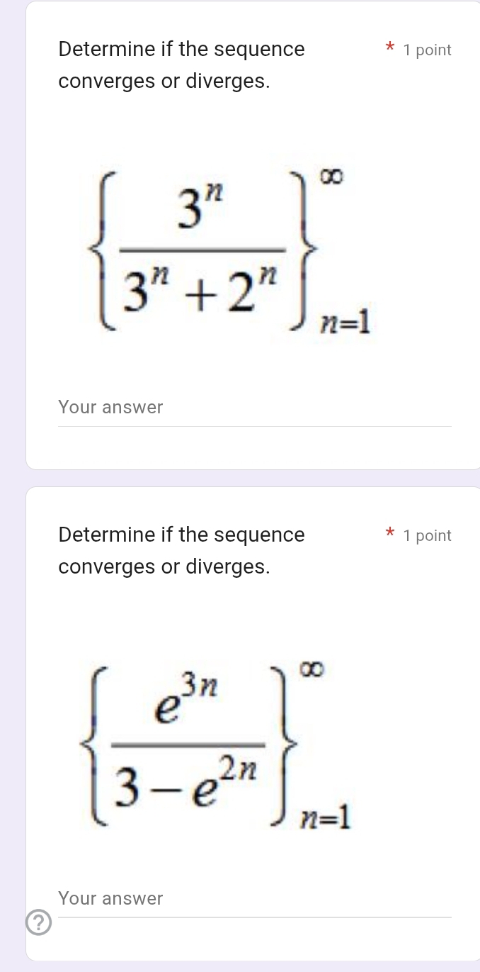Click the second "Determine if the sequence" heading
The height and width of the screenshot is (972, 480).
pyautogui.click(x=182, y=535)
